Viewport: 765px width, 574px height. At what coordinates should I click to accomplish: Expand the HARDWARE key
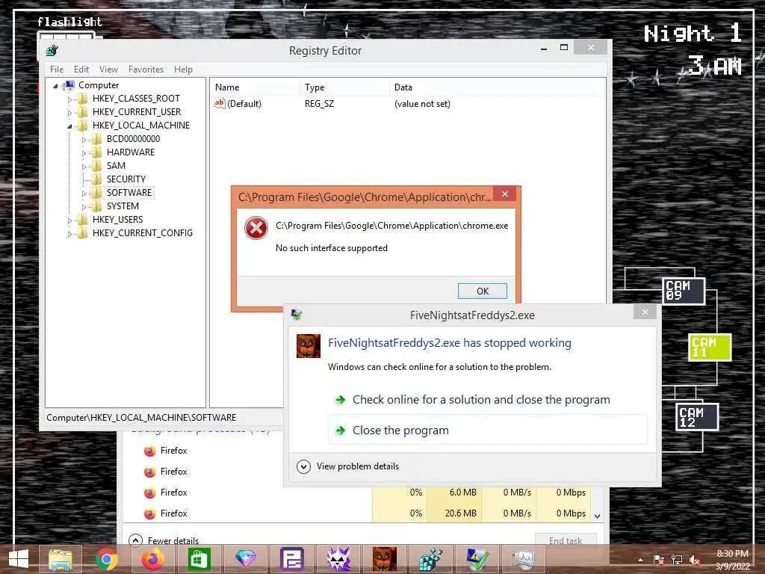point(84,153)
